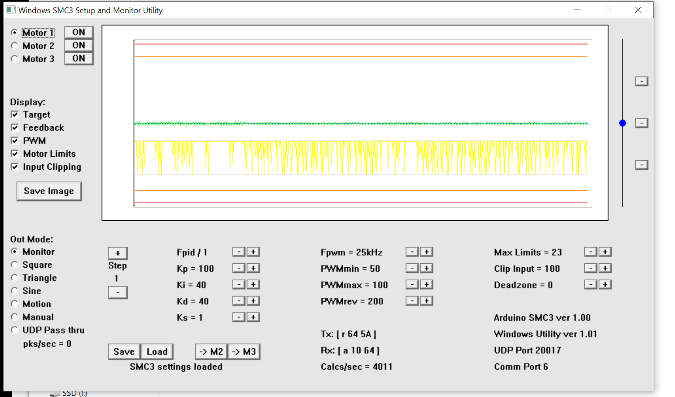Increase the Fpid value
The image size is (675, 397).
253,252
